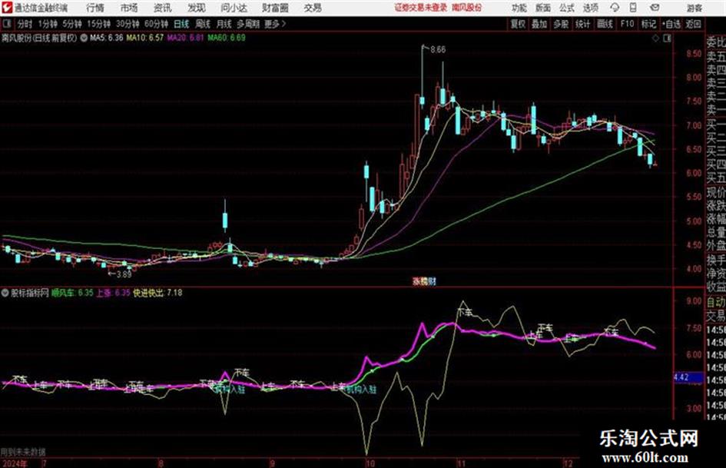Click stock name label near 证券交易未登录
Screen dimensions: 726x468
pos(467,8)
